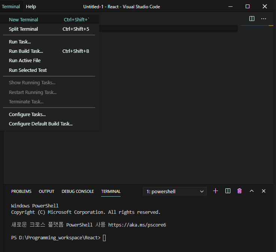Open the Help menu
This screenshot has height=252, width=276.
coord(31,6)
